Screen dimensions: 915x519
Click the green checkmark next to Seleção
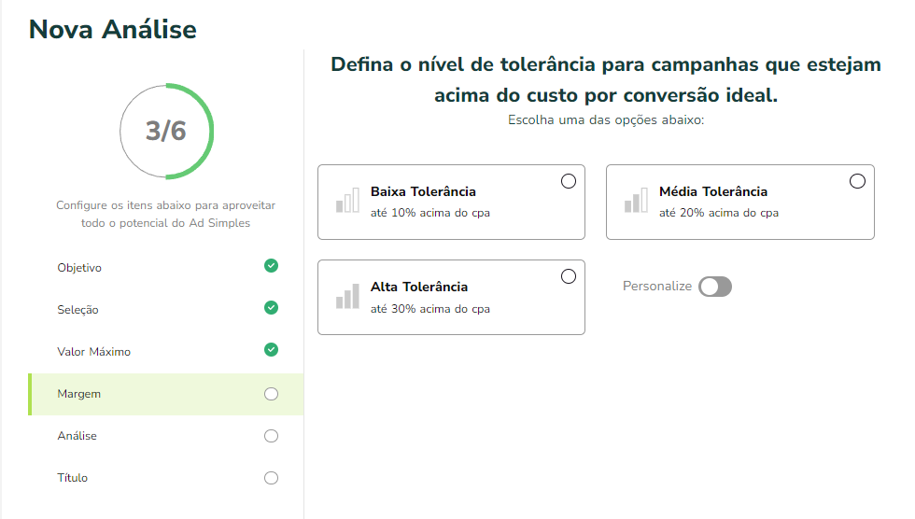click(x=271, y=308)
